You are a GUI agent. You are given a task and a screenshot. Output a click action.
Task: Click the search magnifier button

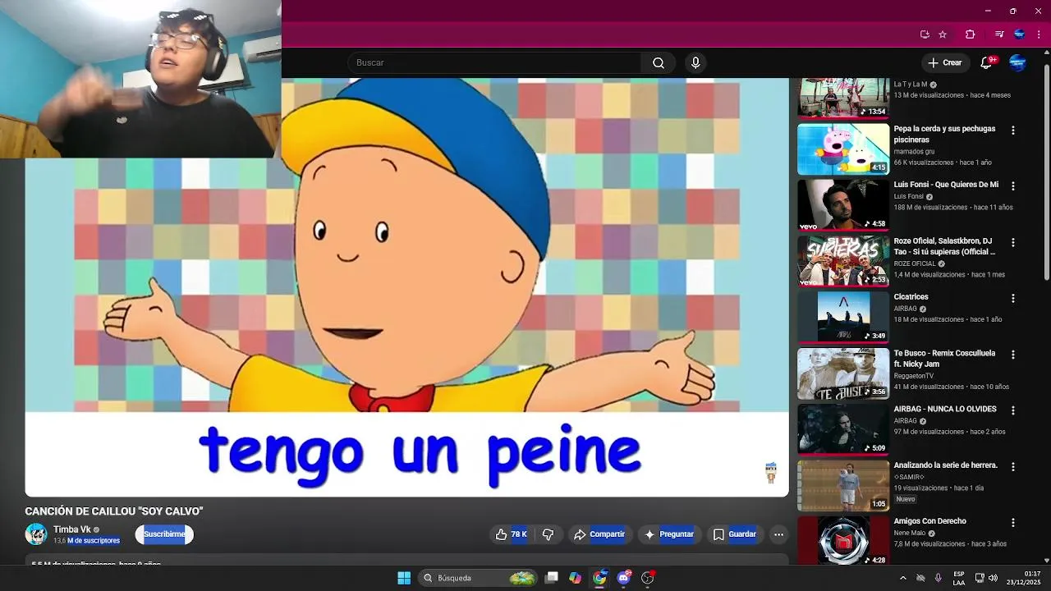659,62
